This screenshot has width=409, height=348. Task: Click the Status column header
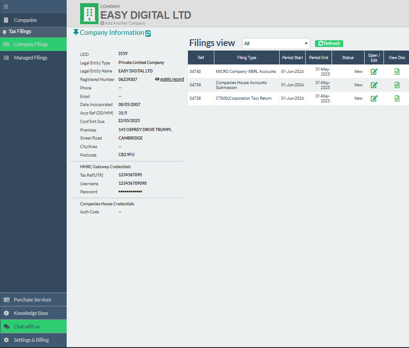point(348,58)
